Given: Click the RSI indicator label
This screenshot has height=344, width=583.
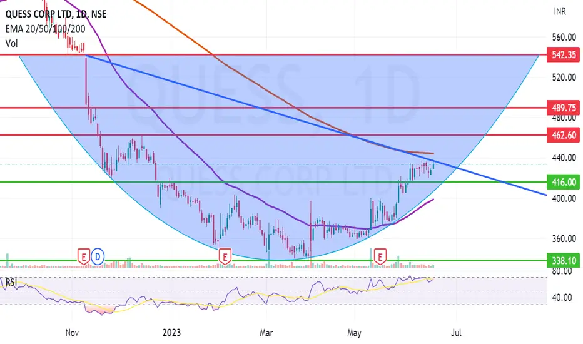Looking at the screenshot, I should (x=11, y=282).
